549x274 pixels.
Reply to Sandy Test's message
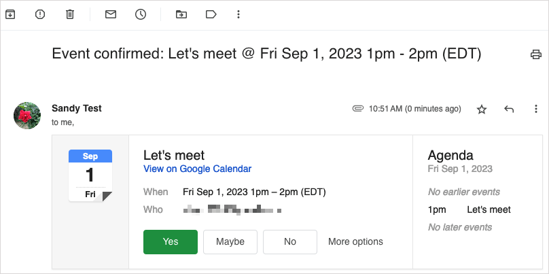point(509,109)
